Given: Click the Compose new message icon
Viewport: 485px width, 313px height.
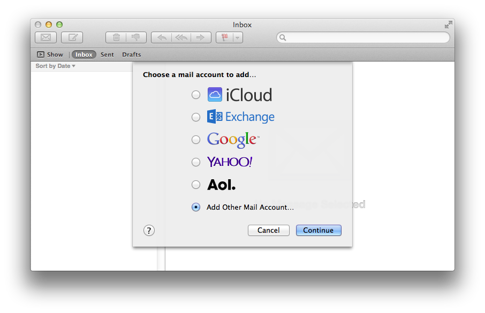Looking at the screenshot, I should [72, 37].
